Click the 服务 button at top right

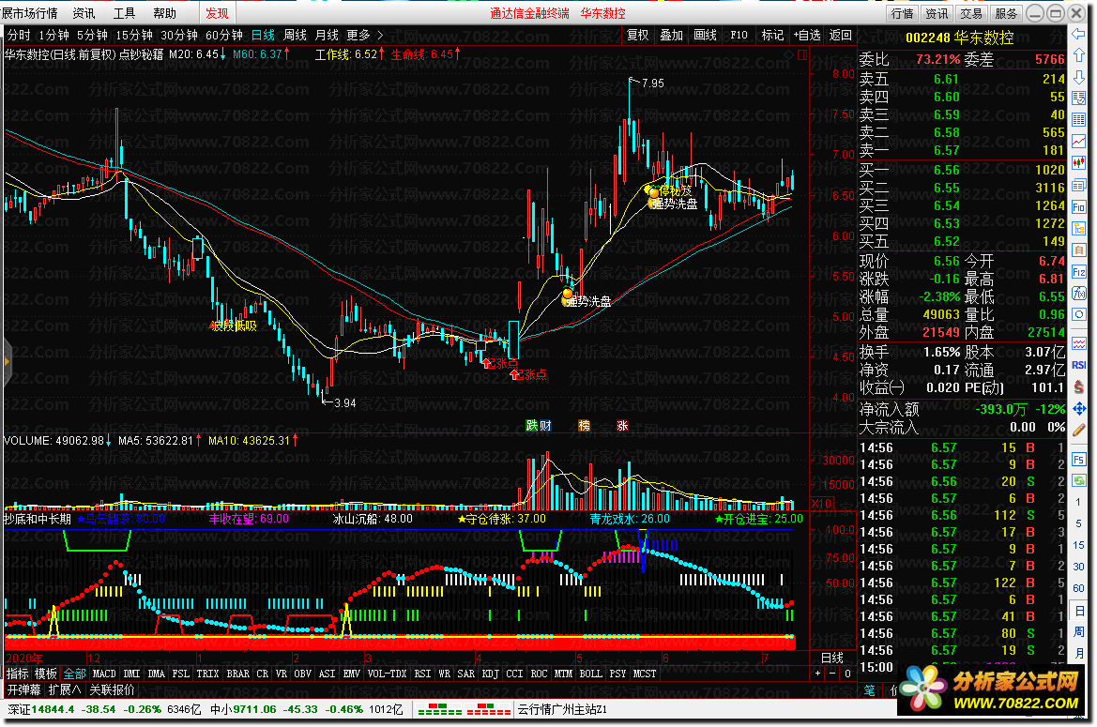1006,13
